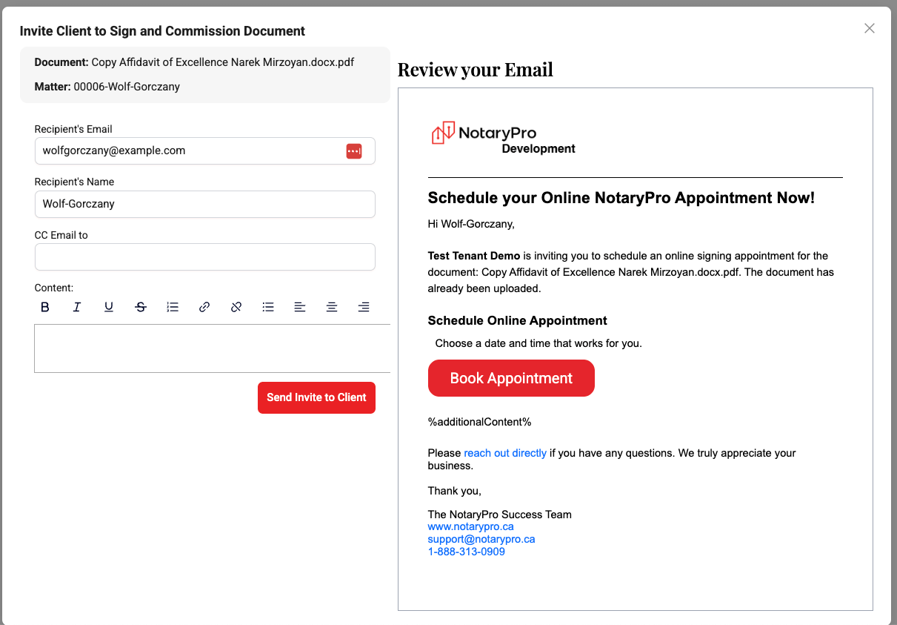Image resolution: width=897 pixels, height=625 pixels.
Task: Click The NotaryPro Success Team text
Action: tap(500, 515)
